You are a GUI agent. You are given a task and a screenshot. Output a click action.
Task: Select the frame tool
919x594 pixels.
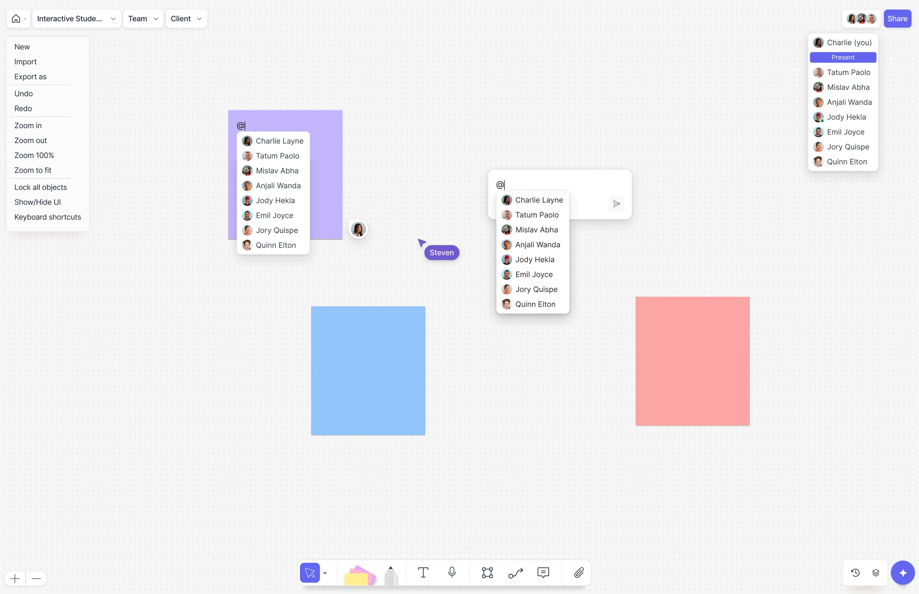click(487, 573)
